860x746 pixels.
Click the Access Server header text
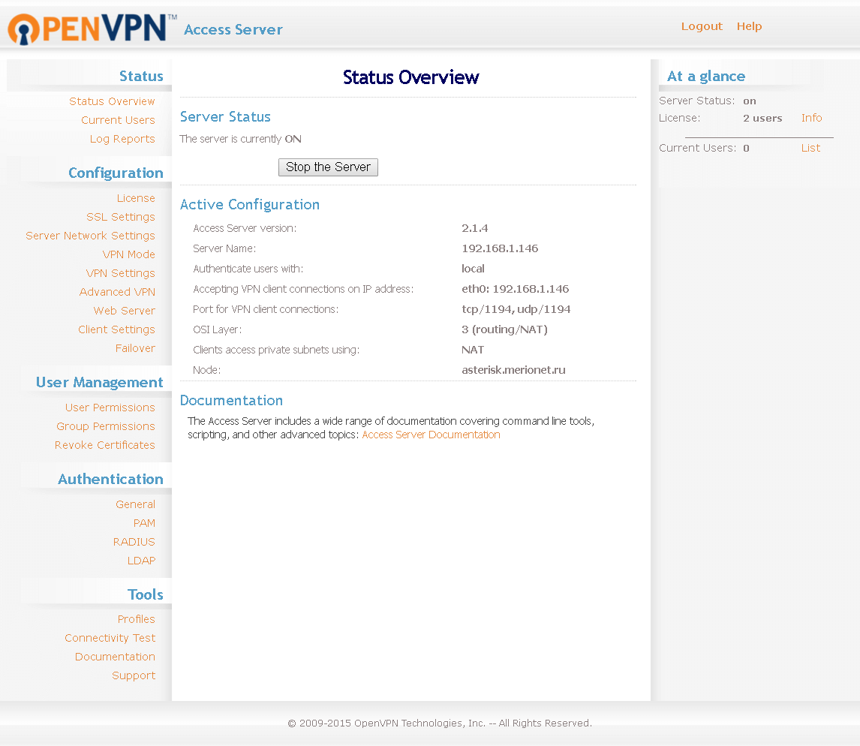233,29
